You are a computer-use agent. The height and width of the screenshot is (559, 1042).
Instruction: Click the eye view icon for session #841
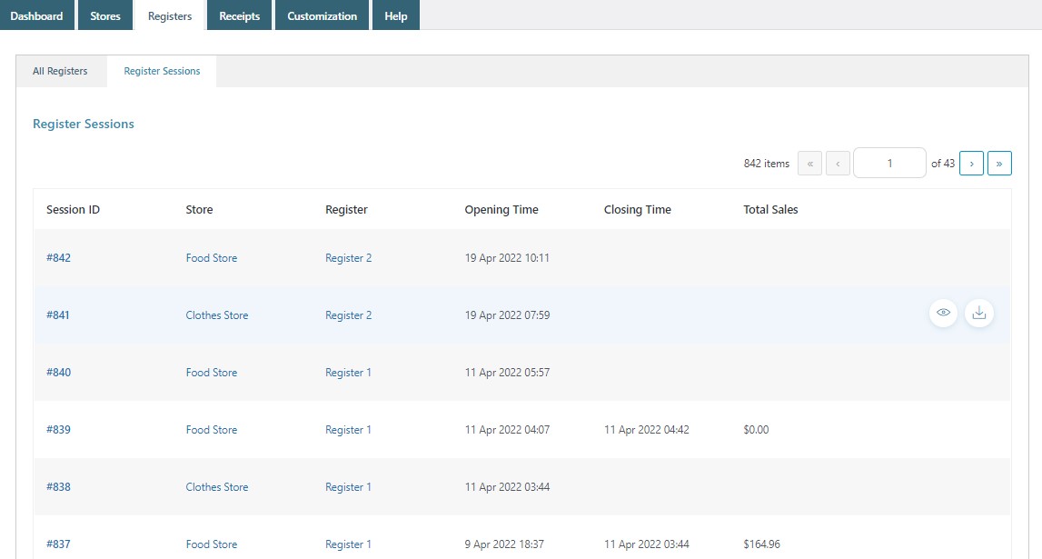pyautogui.click(x=943, y=314)
